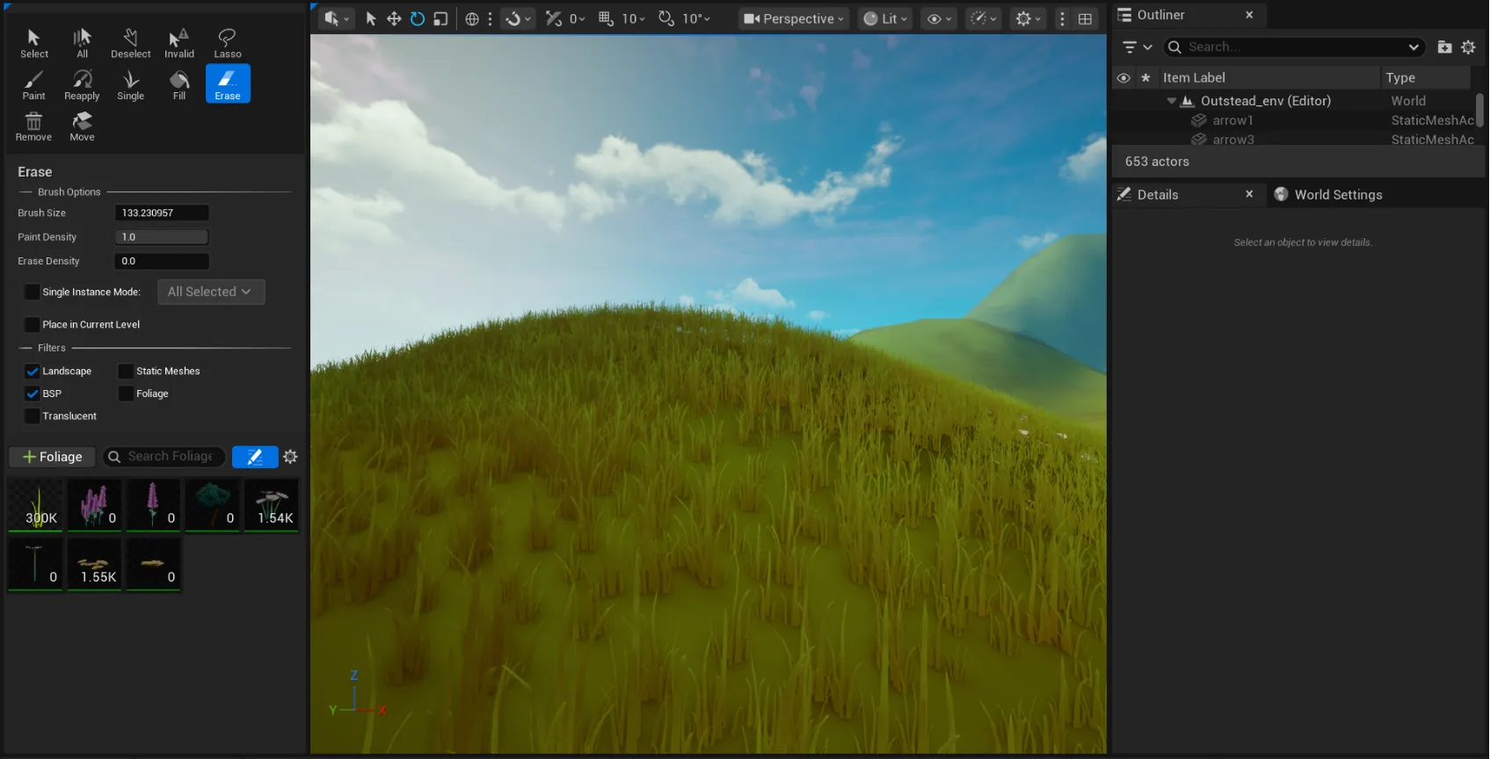Close the Details tab
Screen dimensions: 1490x759
pyautogui.click(x=1249, y=194)
